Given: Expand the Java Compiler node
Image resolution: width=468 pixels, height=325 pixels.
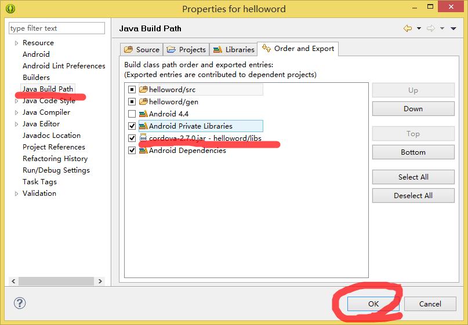Looking at the screenshot, I should [16, 113].
